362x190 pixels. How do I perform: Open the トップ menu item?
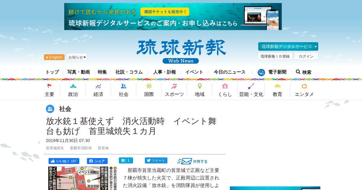tap(52, 72)
